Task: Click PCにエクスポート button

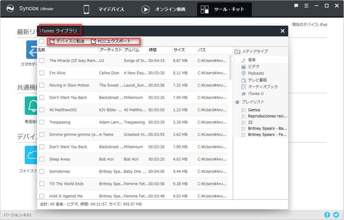Action: tap(111, 41)
